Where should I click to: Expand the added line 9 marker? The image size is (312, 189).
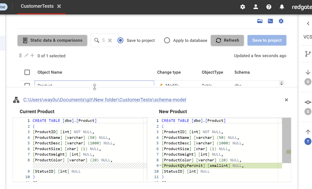coord(160,166)
